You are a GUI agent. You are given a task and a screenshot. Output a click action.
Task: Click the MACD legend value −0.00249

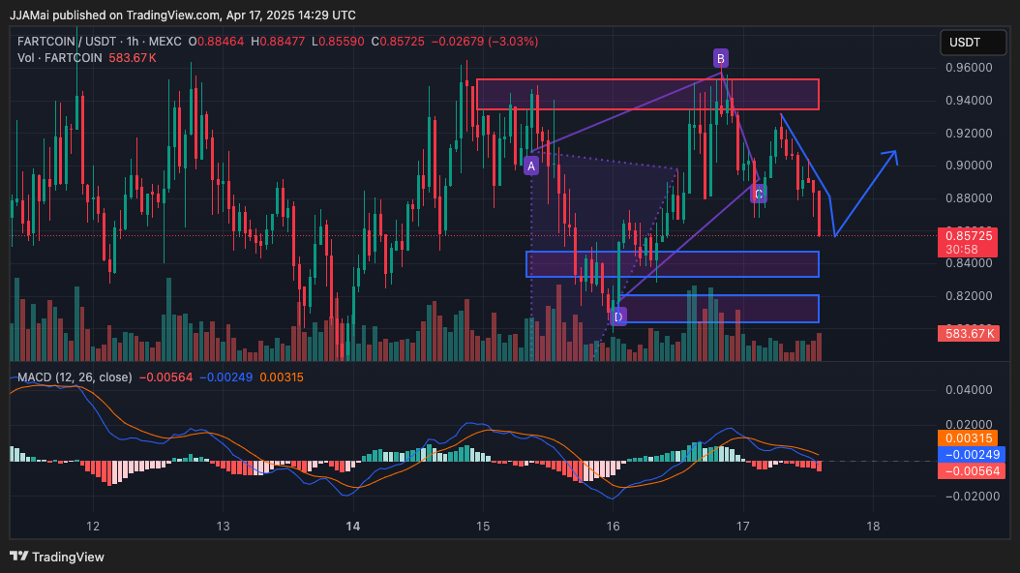tap(225, 377)
